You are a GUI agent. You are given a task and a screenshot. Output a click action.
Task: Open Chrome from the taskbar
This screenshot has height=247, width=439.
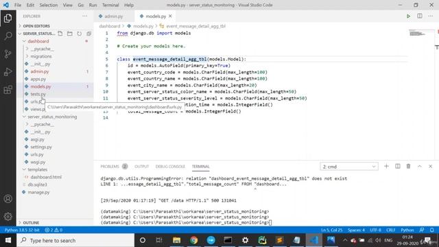pos(193,240)
